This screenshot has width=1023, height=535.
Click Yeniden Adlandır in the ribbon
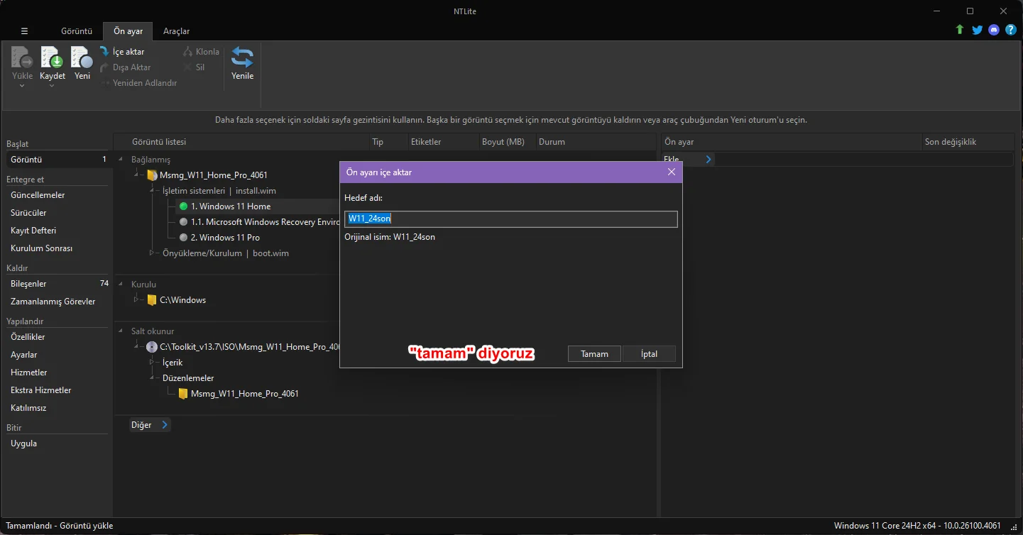138,83
